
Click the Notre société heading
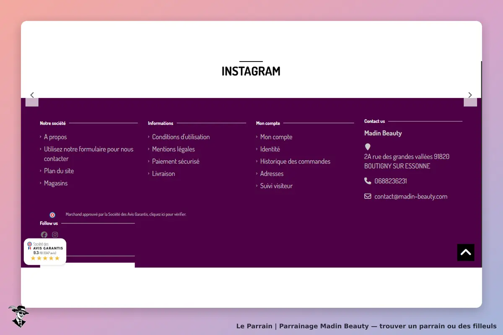[53, 123]
